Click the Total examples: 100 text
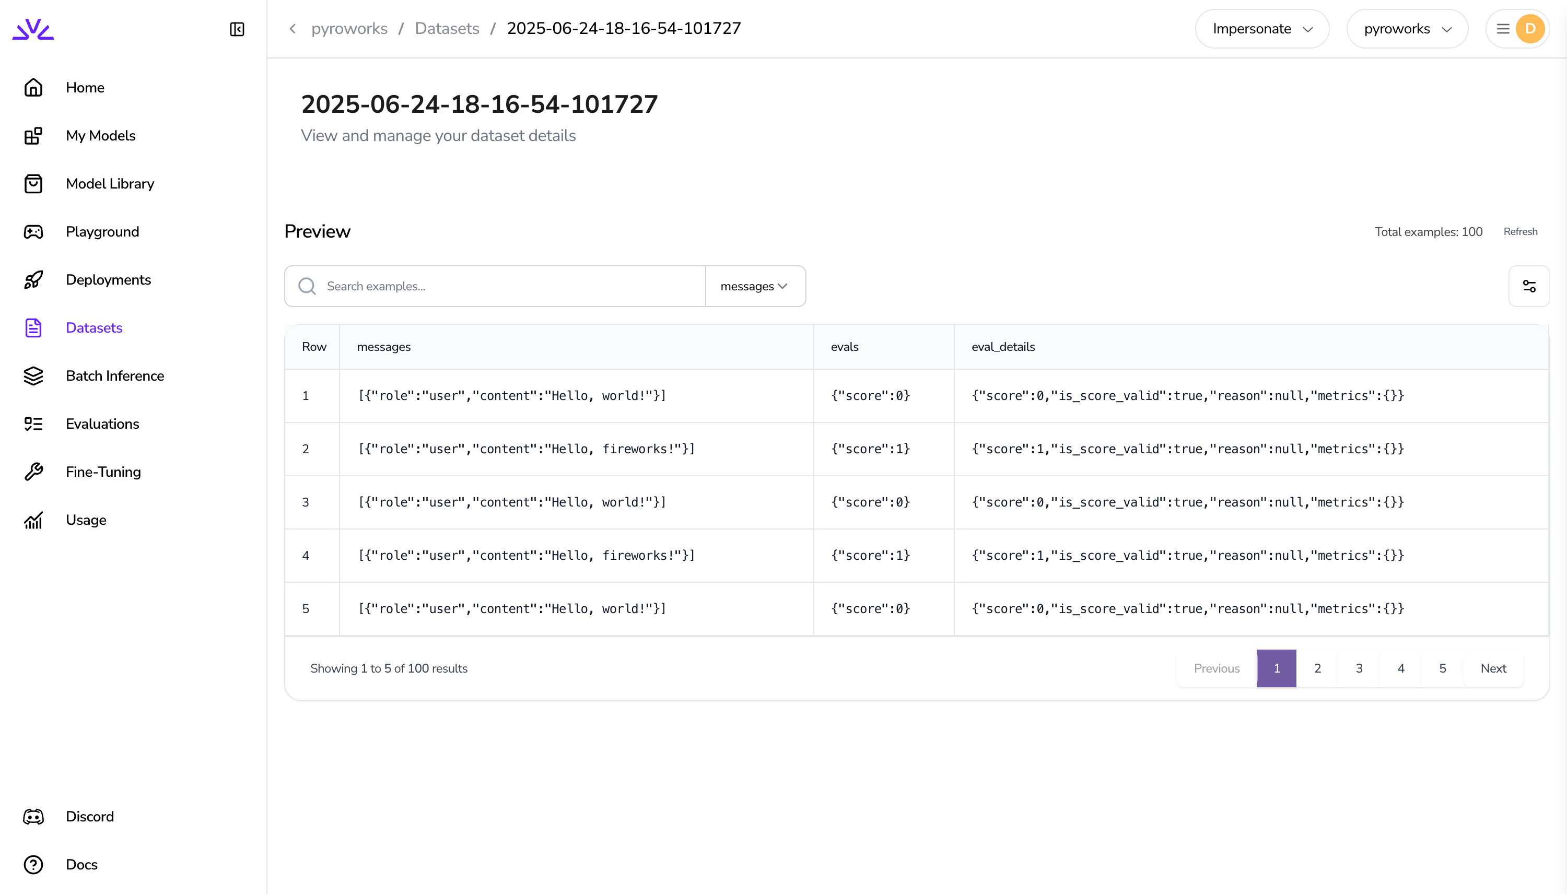Viewport: 1567px width, 894px height. click(x=1428, y=231)
